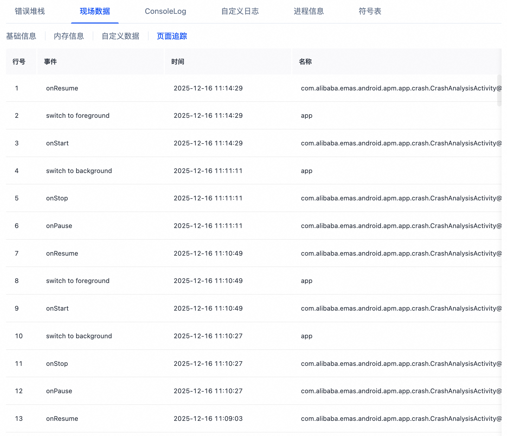The width and height of the screenshot is (507, 436).
Task: Show the 基础信息 sub-section
Action: [x=21, y=36]
